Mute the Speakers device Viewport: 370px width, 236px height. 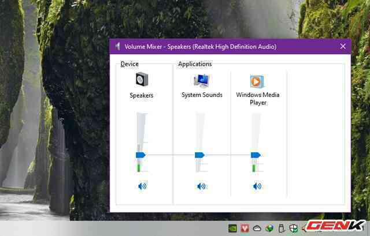[142, 186]
